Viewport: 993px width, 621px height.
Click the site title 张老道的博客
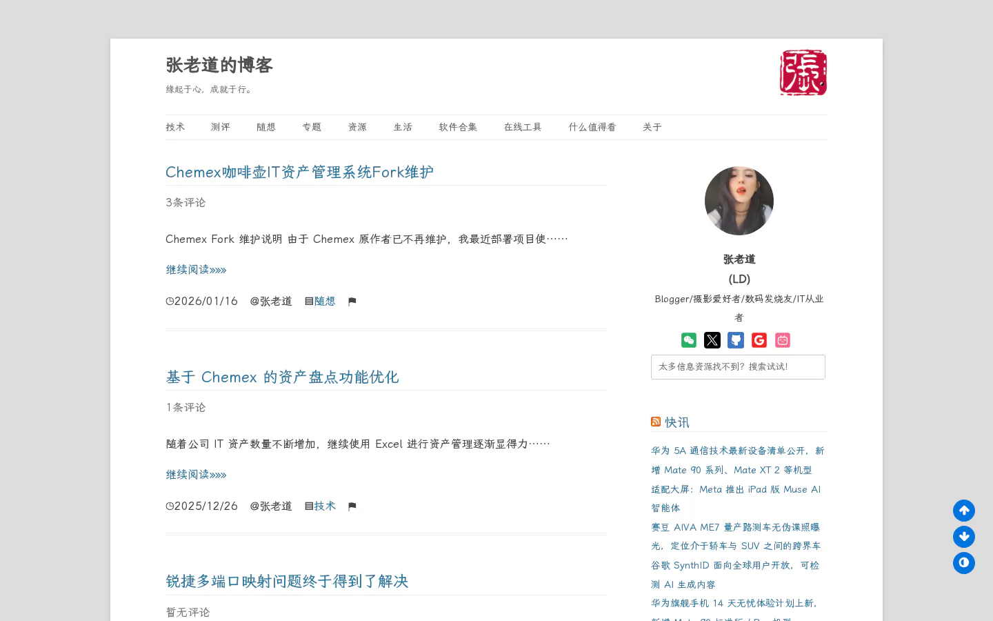click(x=219, y=65)
